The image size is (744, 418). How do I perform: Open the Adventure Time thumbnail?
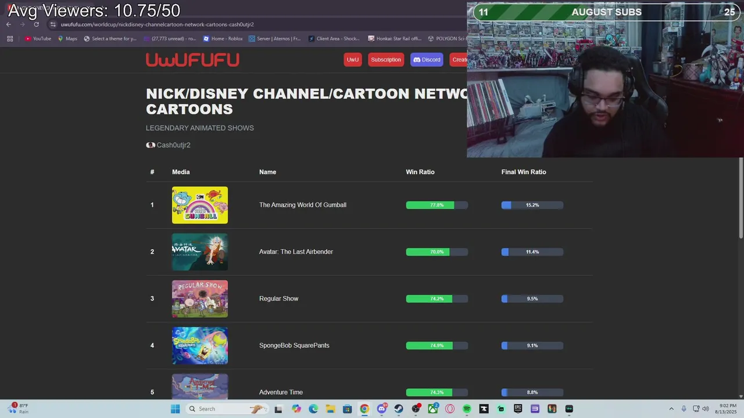pyautogui.click(x=200, y=387)
